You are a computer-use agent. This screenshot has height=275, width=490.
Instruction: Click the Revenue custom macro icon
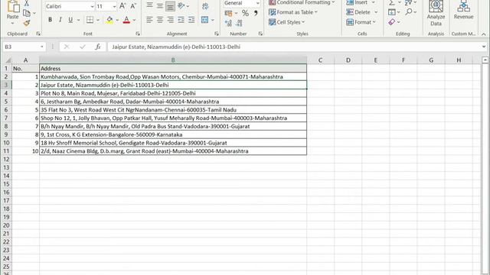point(463,10)
